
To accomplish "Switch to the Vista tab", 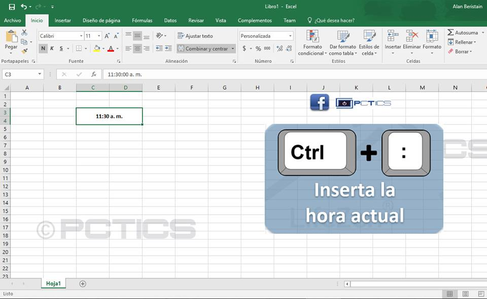I will click(x=221, y=20).
